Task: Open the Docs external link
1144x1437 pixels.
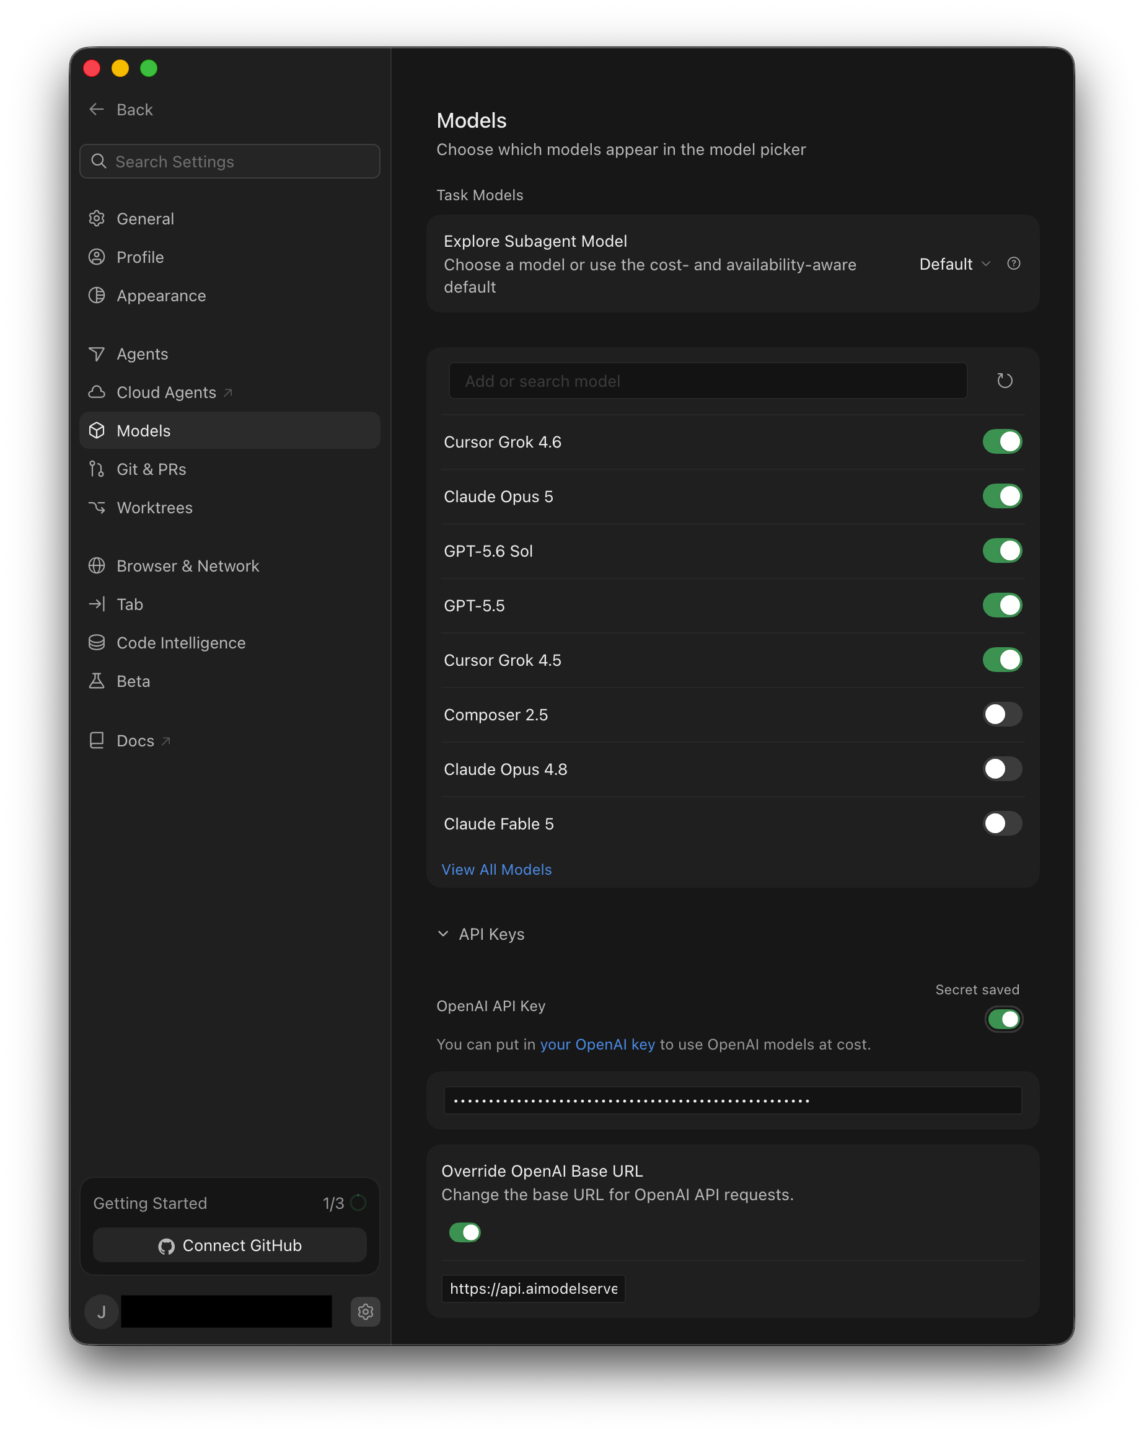Action: point(230,740)
